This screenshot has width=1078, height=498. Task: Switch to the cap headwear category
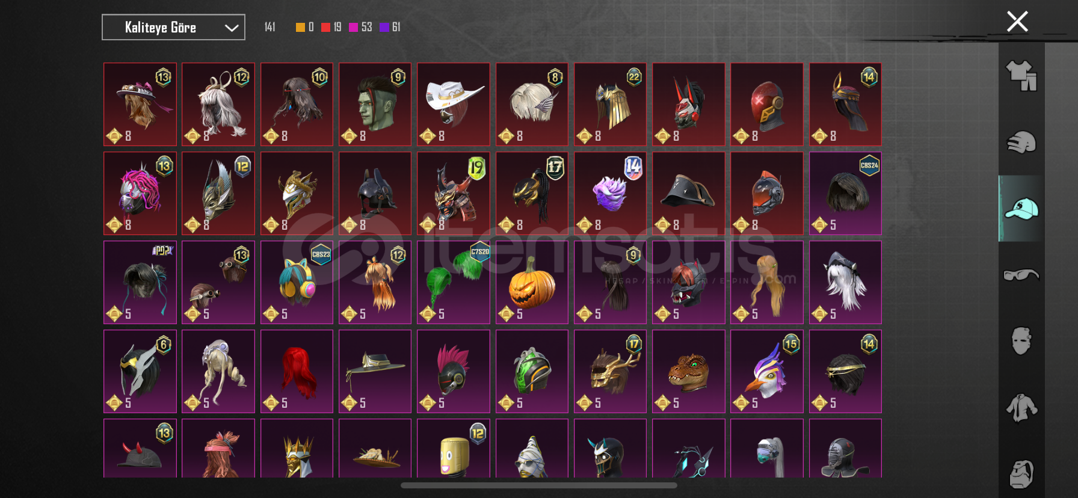click(1021, 209)
